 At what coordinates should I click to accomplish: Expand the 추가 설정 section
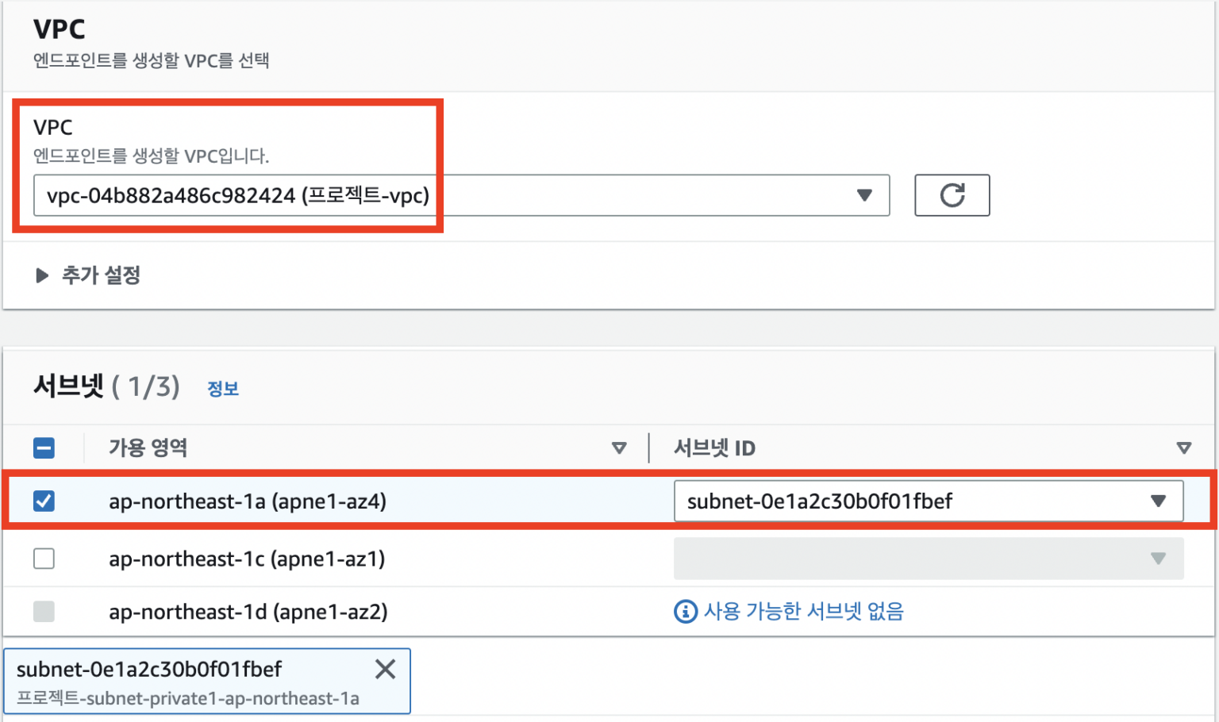pos(89,275)
